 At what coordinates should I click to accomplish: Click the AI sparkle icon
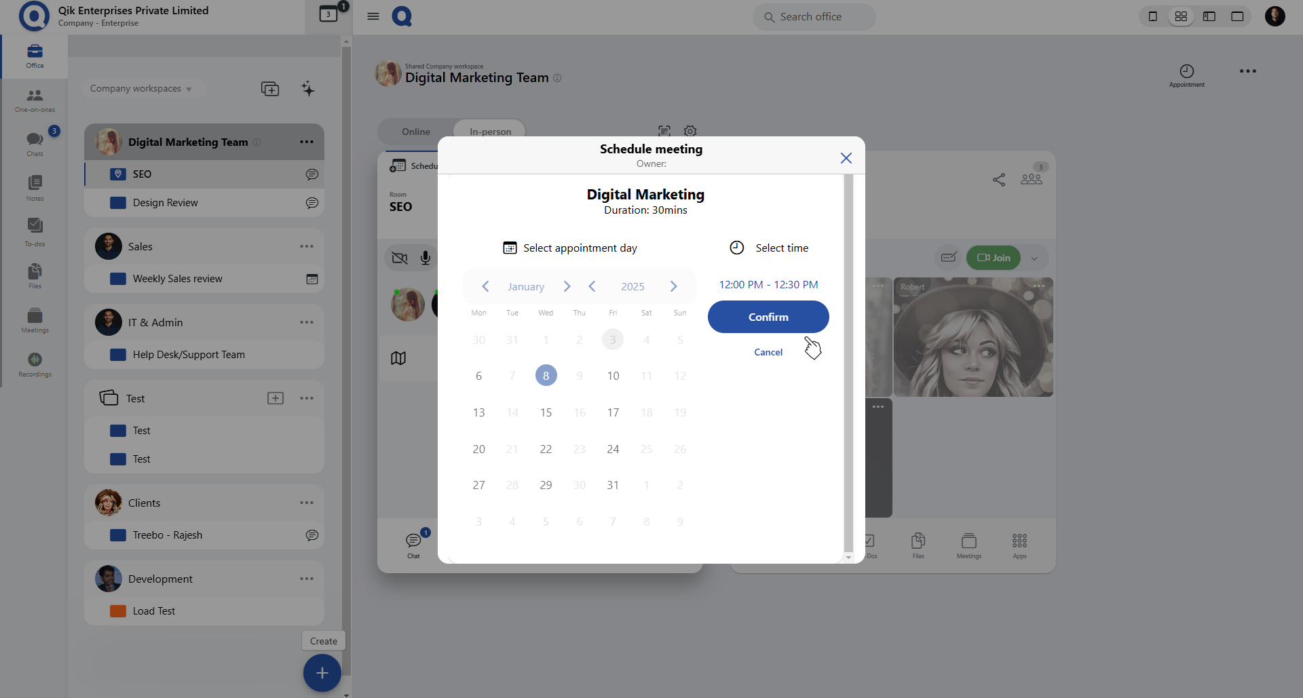click(308, 89)
